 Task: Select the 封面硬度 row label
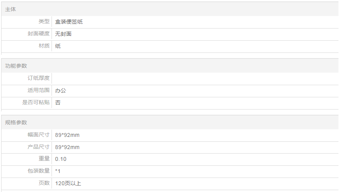click(x=39, y=34)
